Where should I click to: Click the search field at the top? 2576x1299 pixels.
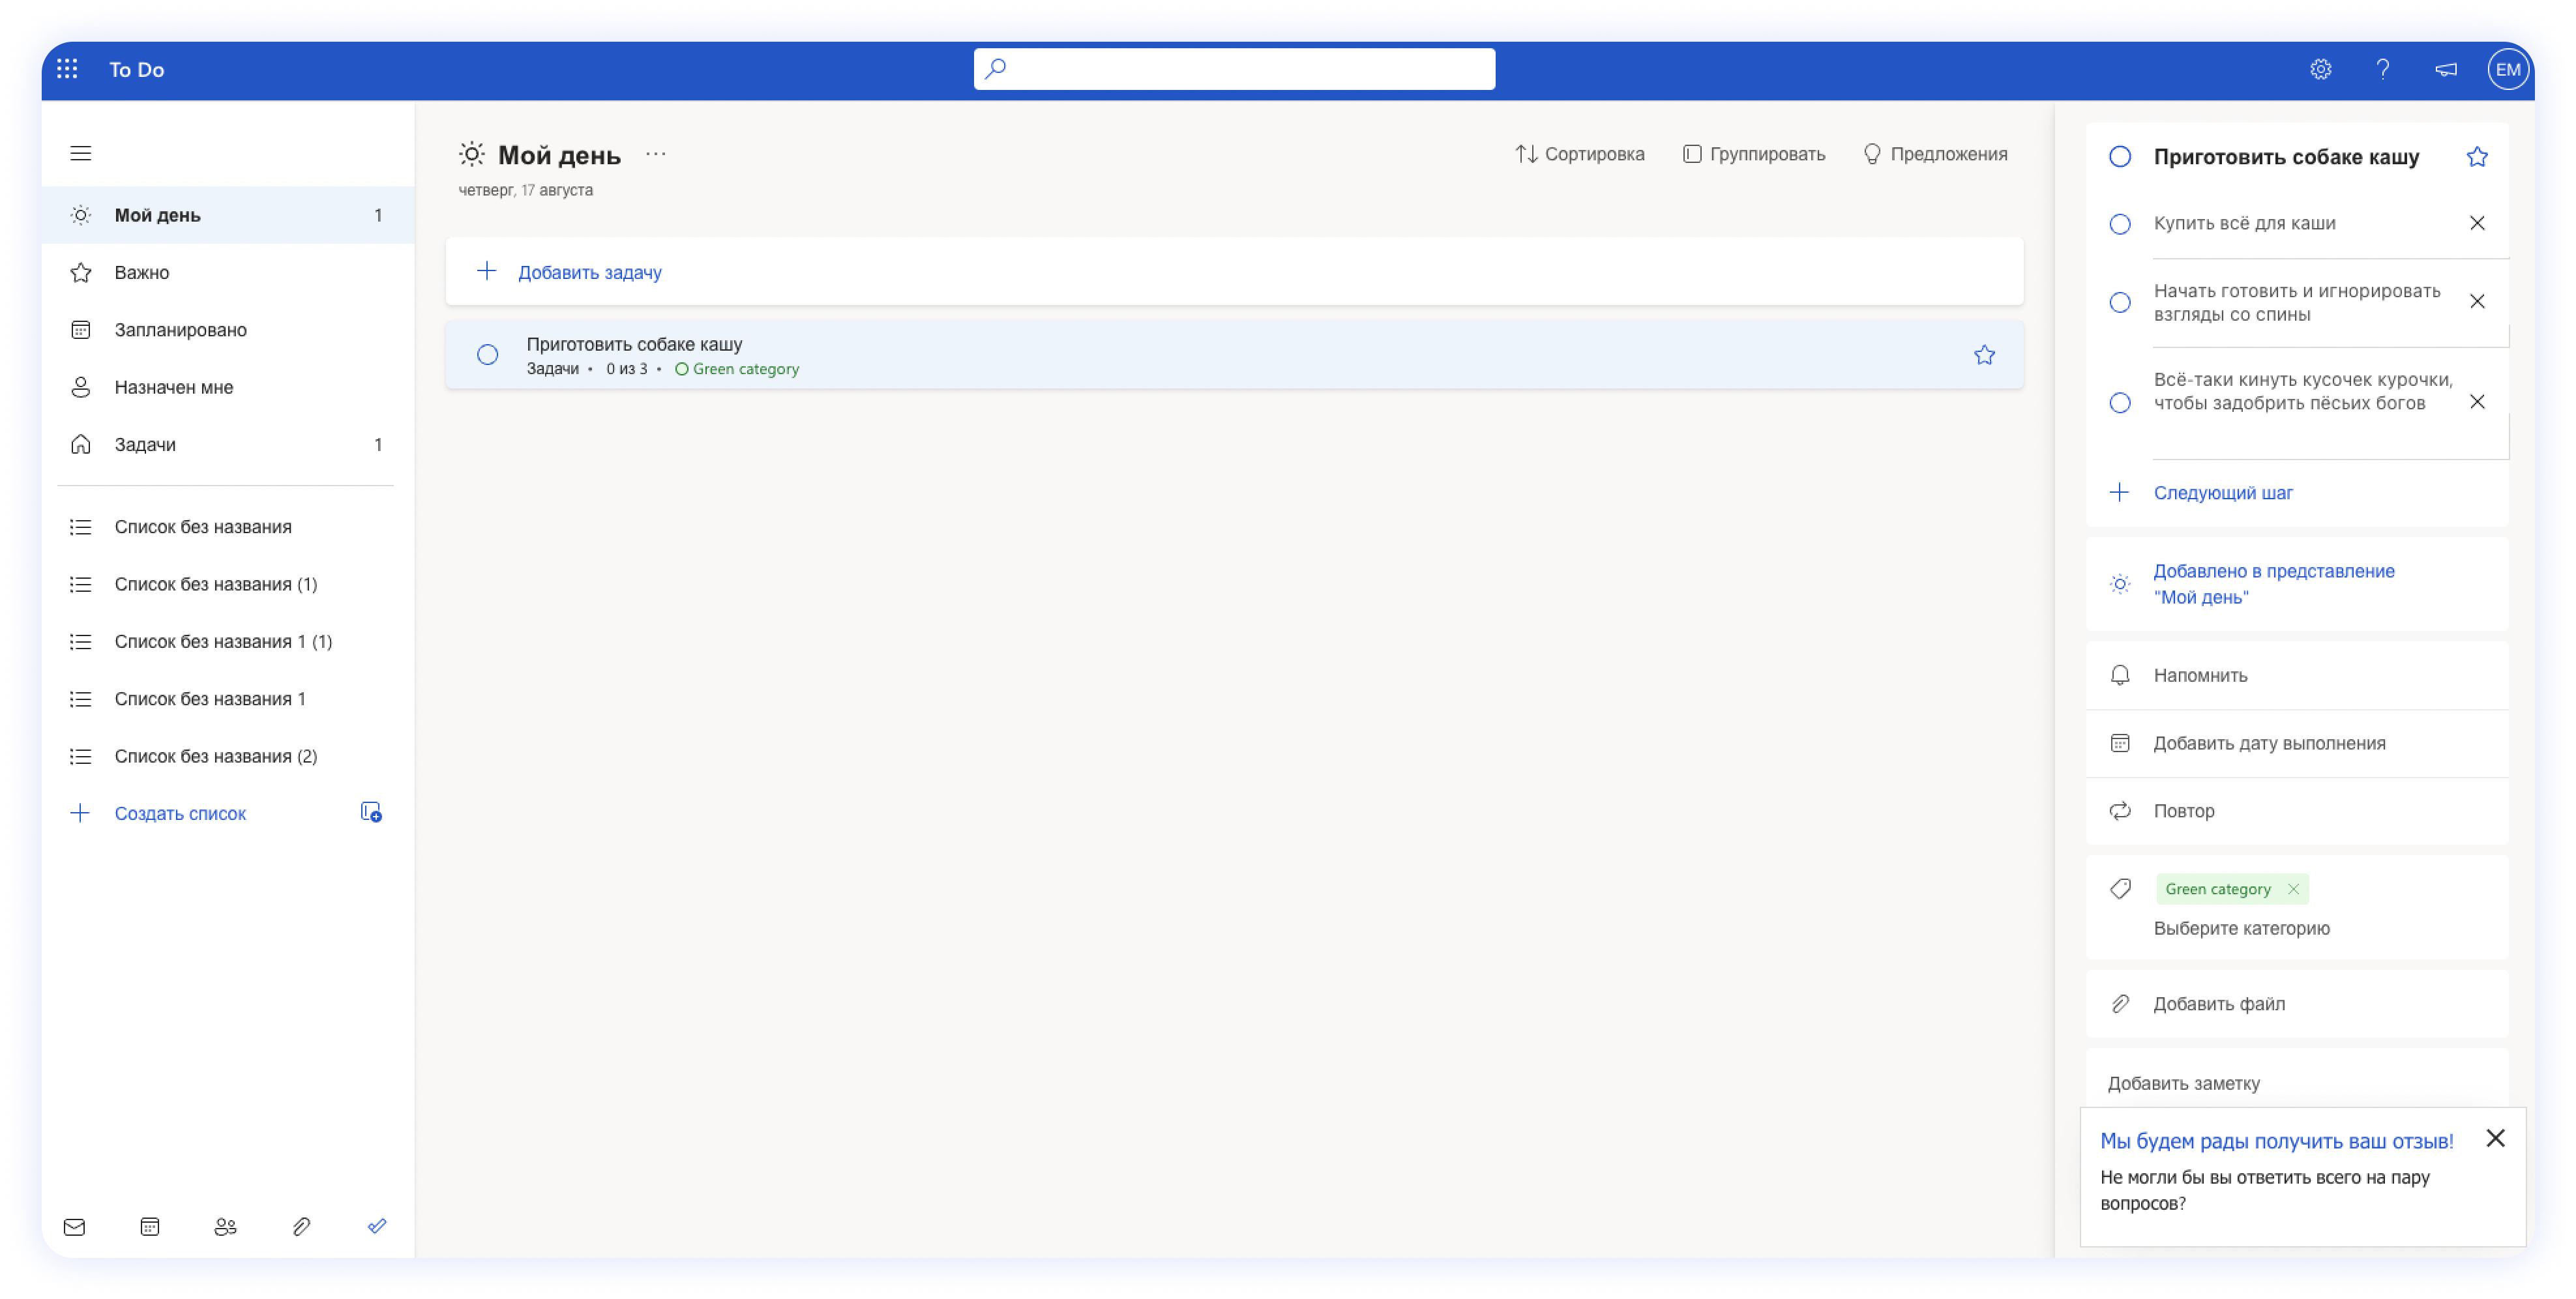[x=1234, y=69]
